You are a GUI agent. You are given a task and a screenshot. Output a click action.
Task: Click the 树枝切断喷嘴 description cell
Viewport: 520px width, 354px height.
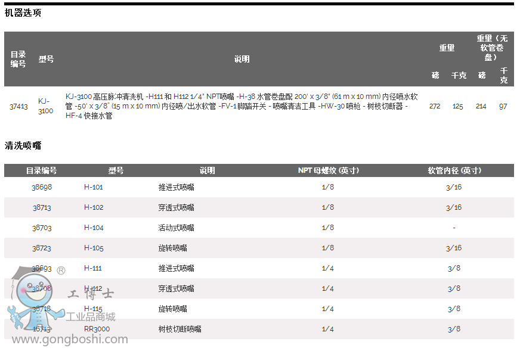point(179,329)
